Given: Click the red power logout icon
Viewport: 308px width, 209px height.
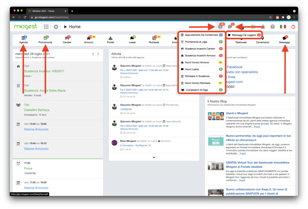Looking at the screenshot, I should click(293, 27).
